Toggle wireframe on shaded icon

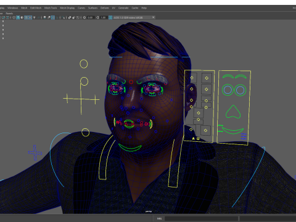coord(26,17)
